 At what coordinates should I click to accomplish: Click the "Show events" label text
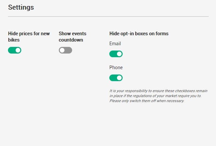point(72,34)
